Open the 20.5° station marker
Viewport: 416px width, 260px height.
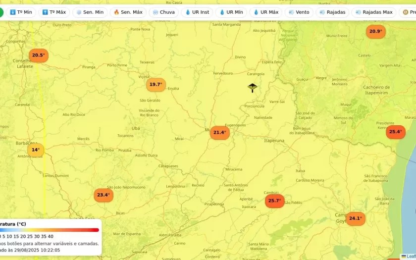(38, 55)
